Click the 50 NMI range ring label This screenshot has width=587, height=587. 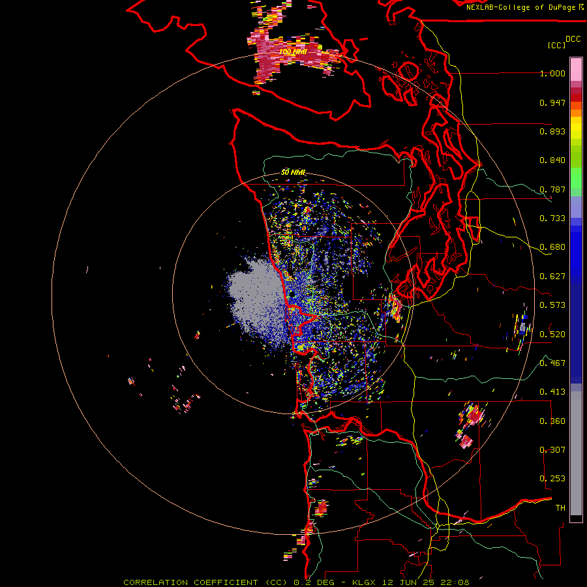point(293,172)
